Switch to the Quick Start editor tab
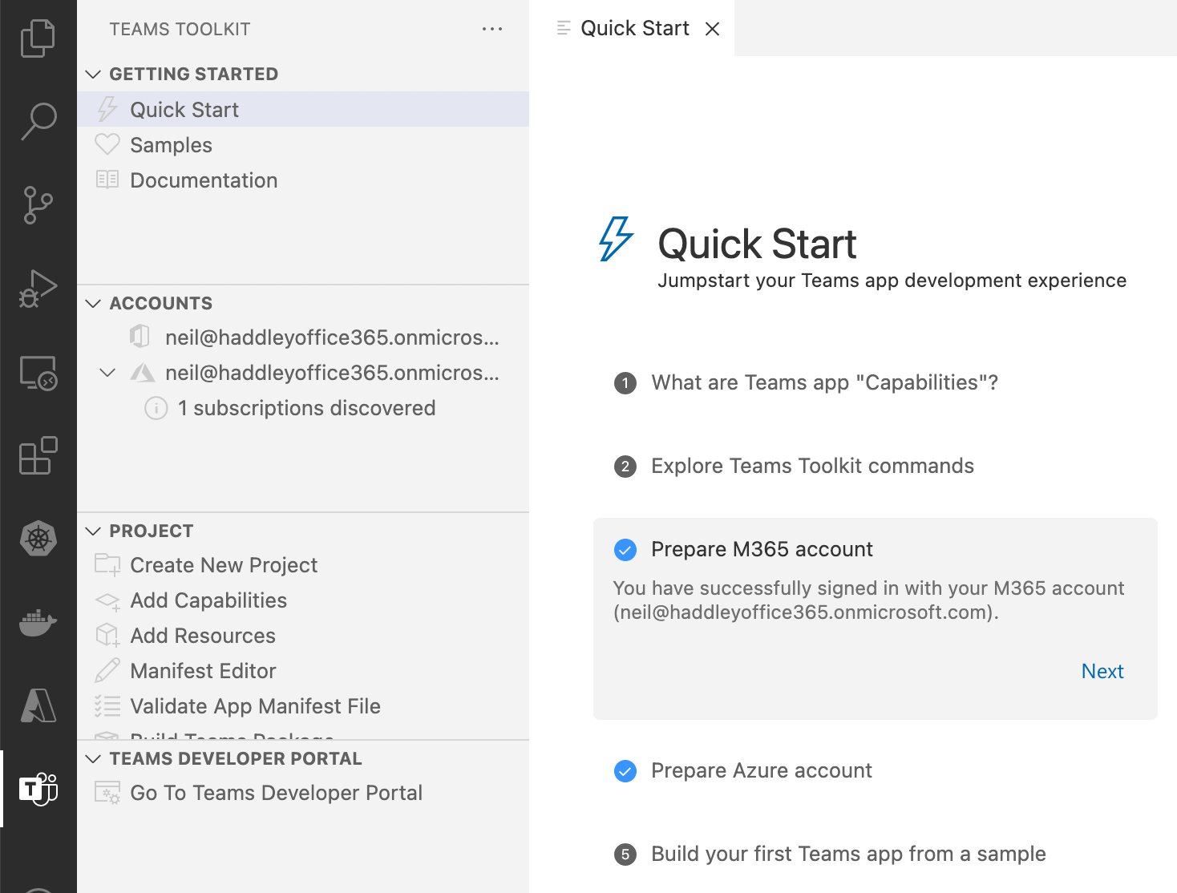This screenshot has width=1177, height=893. [634, 29]
